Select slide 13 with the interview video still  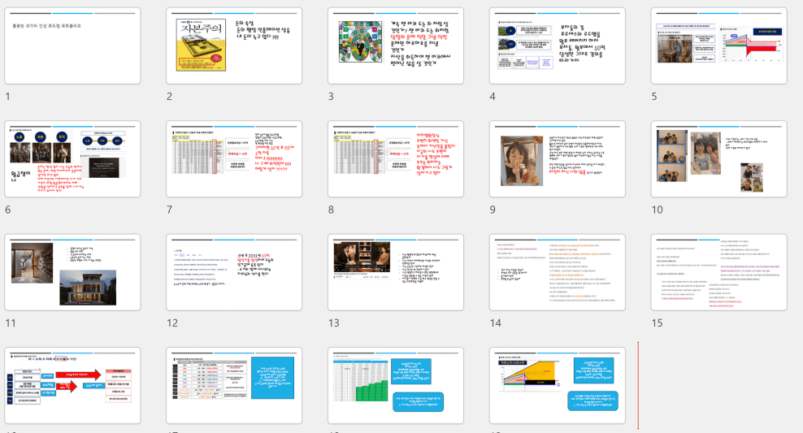pyautogui.click(x=396, y=273)
